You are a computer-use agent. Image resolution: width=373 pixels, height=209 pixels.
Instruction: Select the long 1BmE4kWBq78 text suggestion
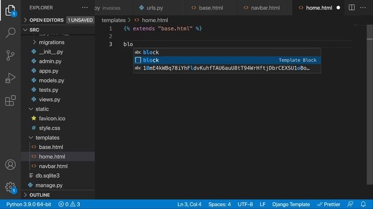click(x=227, y=68)
